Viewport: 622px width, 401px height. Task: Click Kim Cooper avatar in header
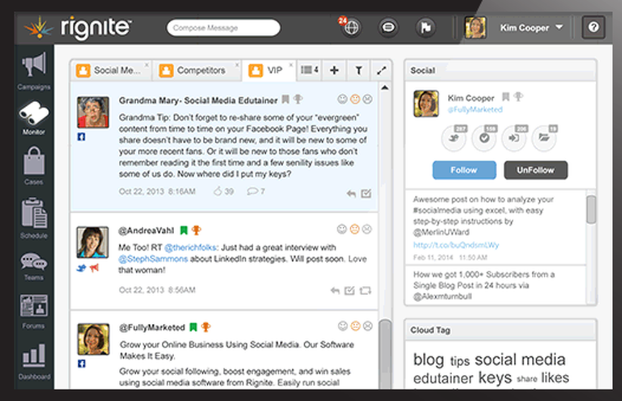coord(475,27)
